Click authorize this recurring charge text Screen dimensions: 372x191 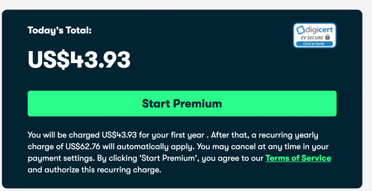103,170
